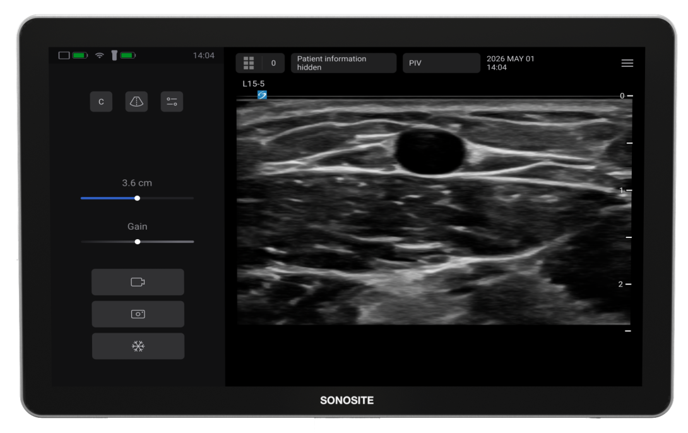
Task: Click the saved image count 0
Action: click(273, 63)
